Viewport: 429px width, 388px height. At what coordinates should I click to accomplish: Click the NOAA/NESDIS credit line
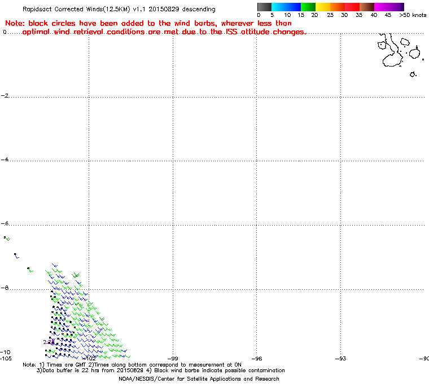(x=199, y=379)
